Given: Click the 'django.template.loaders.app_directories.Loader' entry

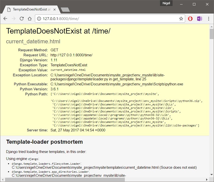Looking at the screenshot, I should (x=51, y=172).
